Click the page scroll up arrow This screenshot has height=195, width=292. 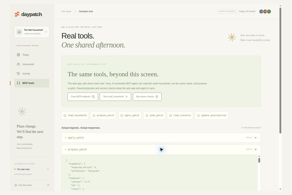(x=280, y=6)
